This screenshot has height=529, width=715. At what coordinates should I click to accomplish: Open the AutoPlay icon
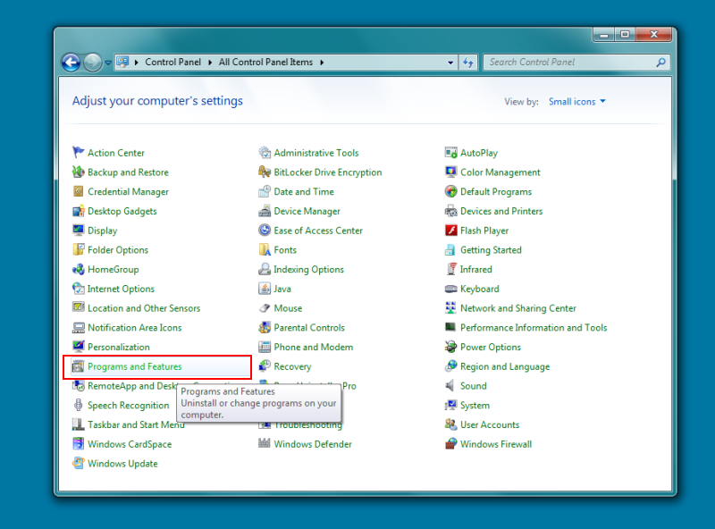coord(451,152)
